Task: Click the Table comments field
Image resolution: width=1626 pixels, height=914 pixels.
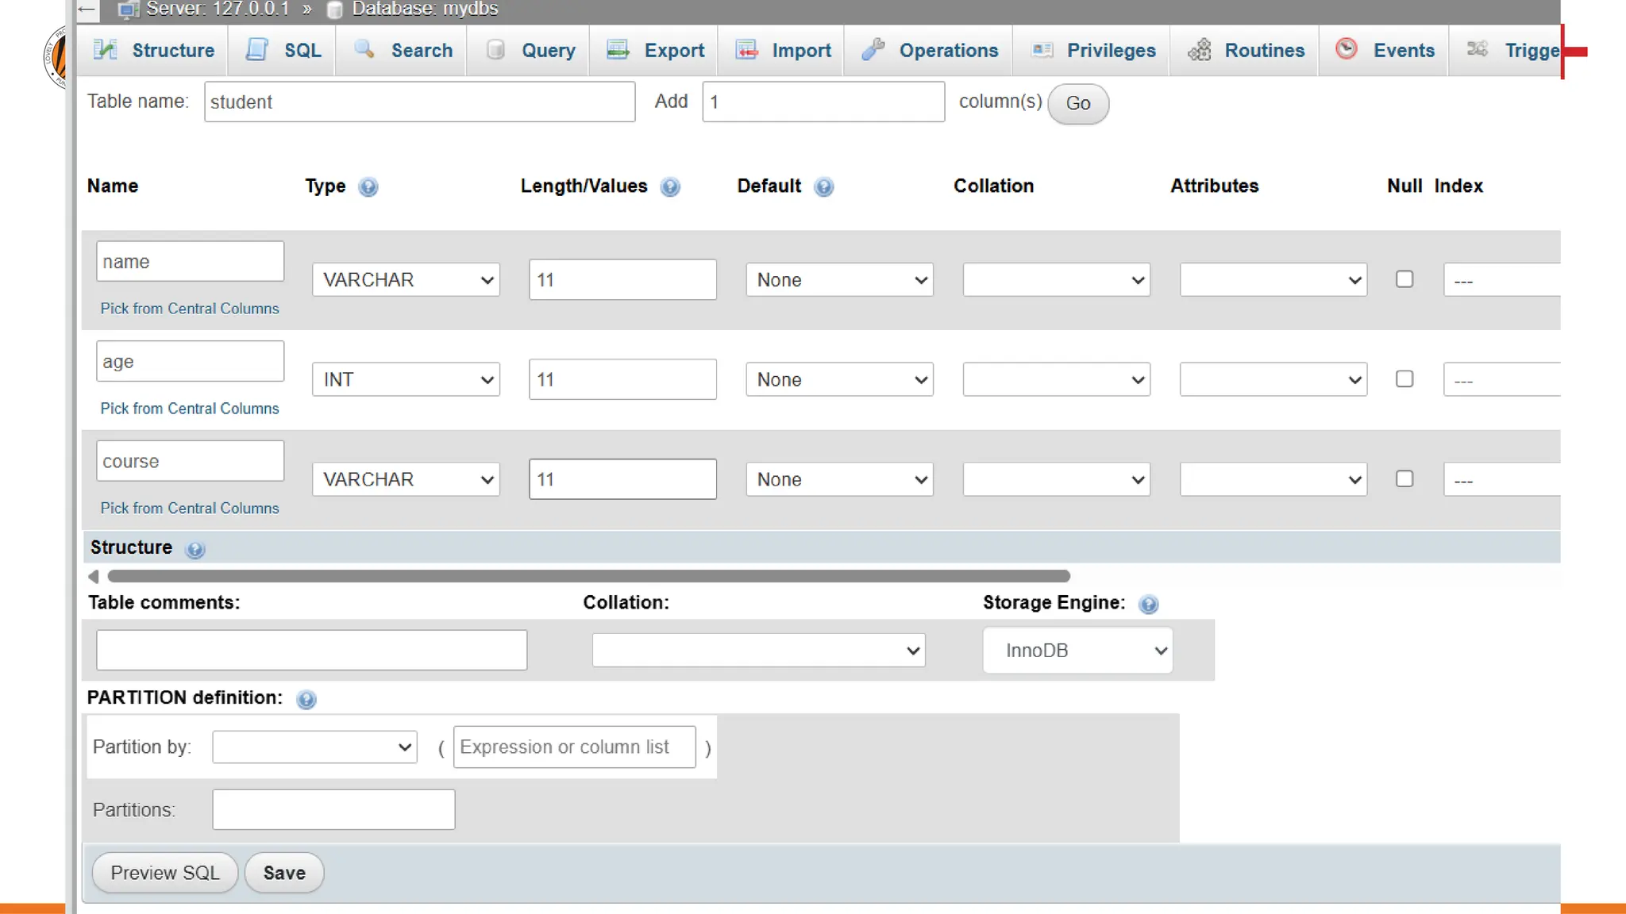Action: (311, 650)
